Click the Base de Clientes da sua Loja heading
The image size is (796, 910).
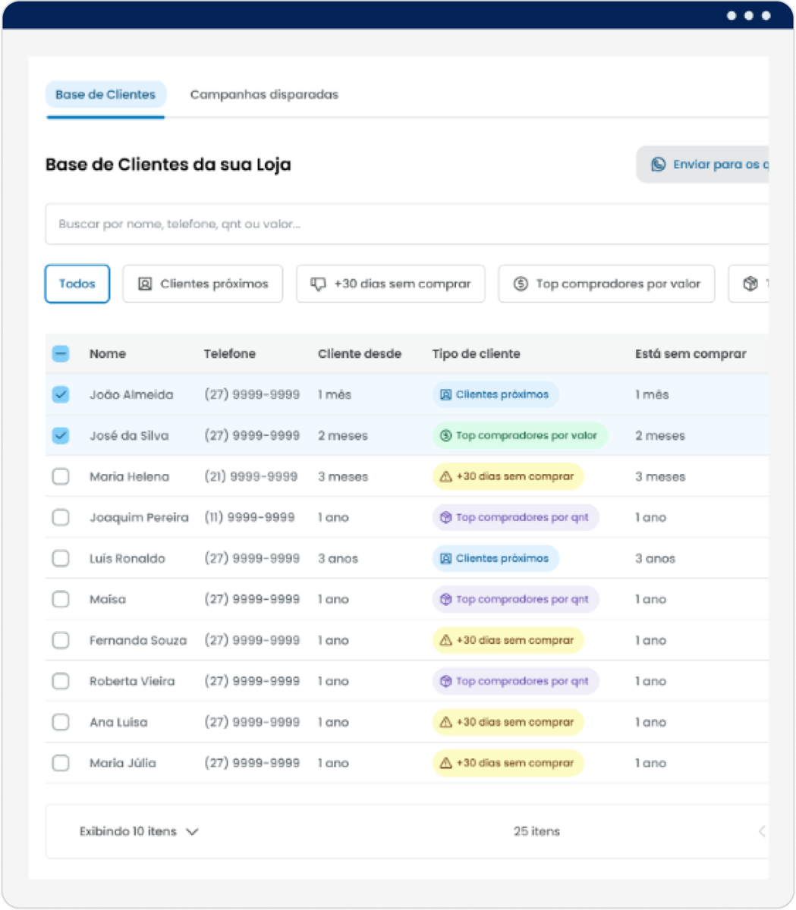pyautogui.click(x=168, y=165)
